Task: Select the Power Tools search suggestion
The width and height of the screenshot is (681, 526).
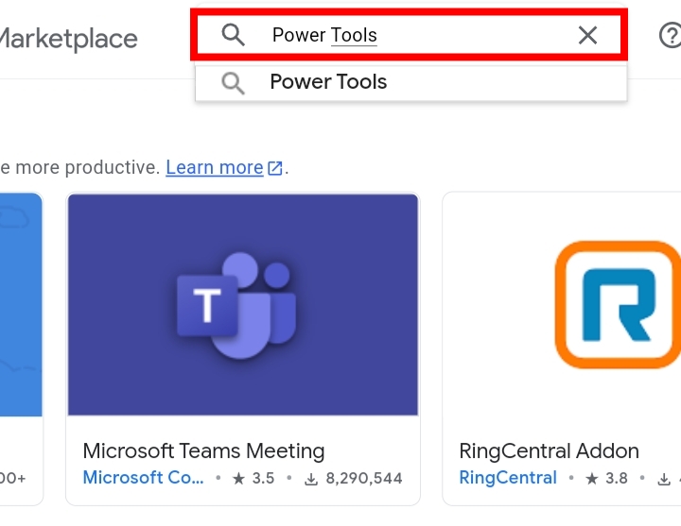Action: pos(410,82)
